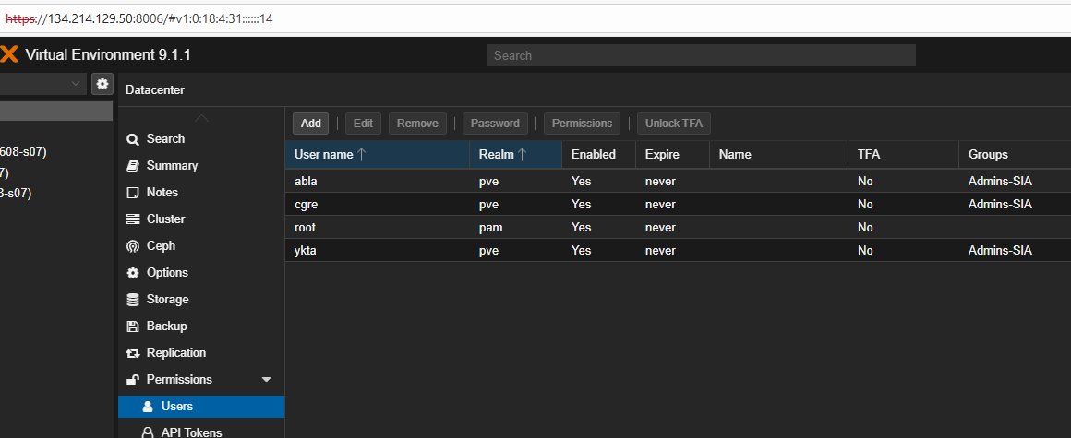Open Replication via its arrows icon
This screenshot has width=1071, height=438.
point(132,353)
